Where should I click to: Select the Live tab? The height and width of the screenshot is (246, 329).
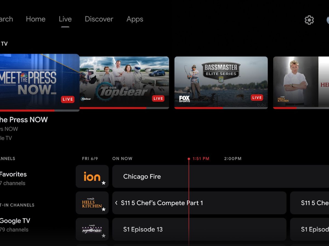(x=65, y=19)
